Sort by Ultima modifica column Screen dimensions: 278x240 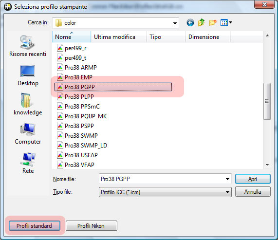click(x=119, y=37)
